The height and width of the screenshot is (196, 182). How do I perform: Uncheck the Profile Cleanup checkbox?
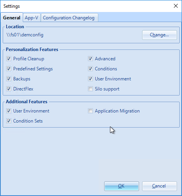[x=9, y=59]
